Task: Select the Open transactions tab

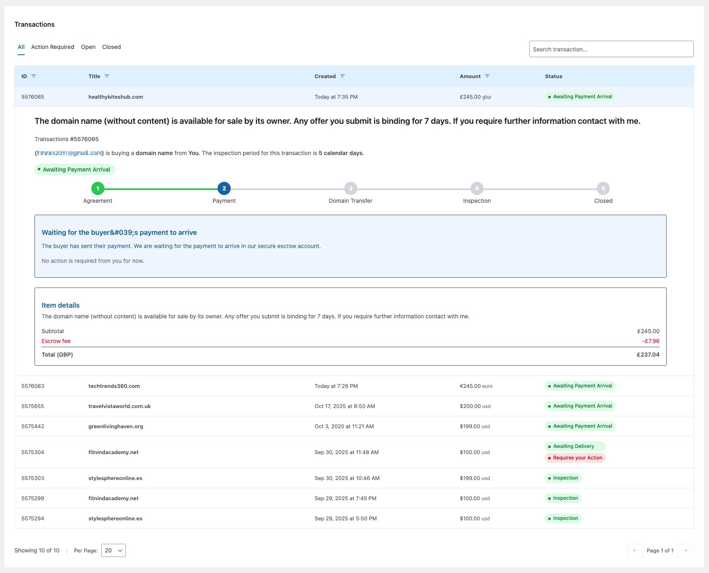Action: click(88, 47)
